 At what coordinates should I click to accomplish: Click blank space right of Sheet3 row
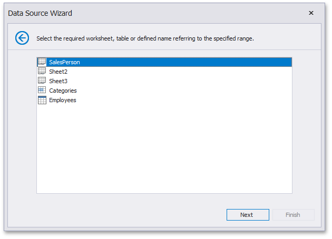184,81
